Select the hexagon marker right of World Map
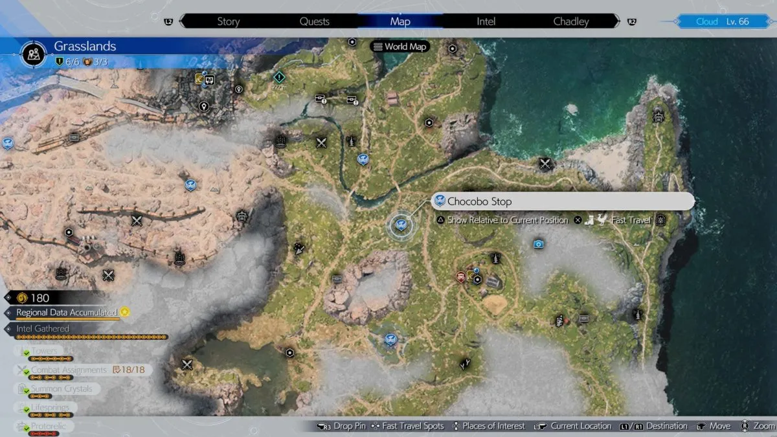Screen dimensions: 777x437 point(453,48)
